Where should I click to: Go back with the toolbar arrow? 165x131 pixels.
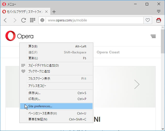pyautogui.click(x=5, y=20)
